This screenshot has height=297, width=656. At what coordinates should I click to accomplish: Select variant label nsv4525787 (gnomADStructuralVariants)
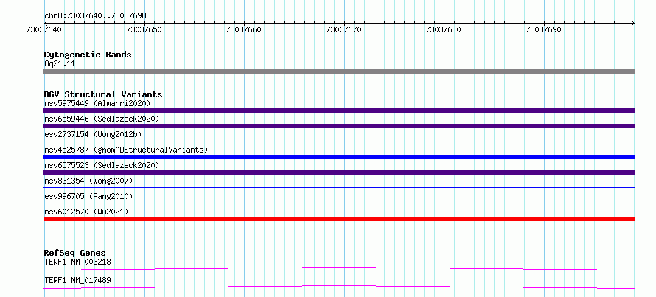126,150
